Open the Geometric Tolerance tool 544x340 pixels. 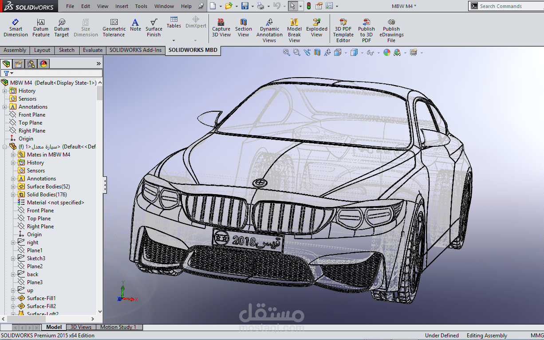(114, 28)
